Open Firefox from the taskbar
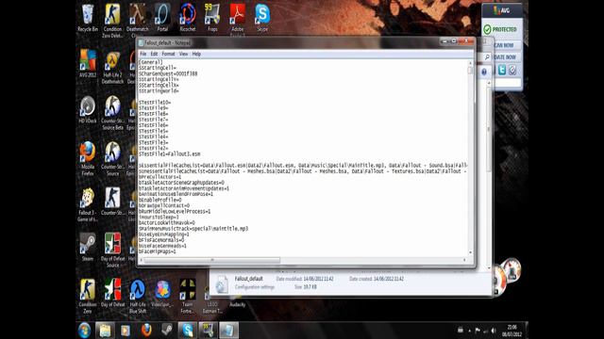604x339 pixels. pyautogui.click(x=146, y=331)
